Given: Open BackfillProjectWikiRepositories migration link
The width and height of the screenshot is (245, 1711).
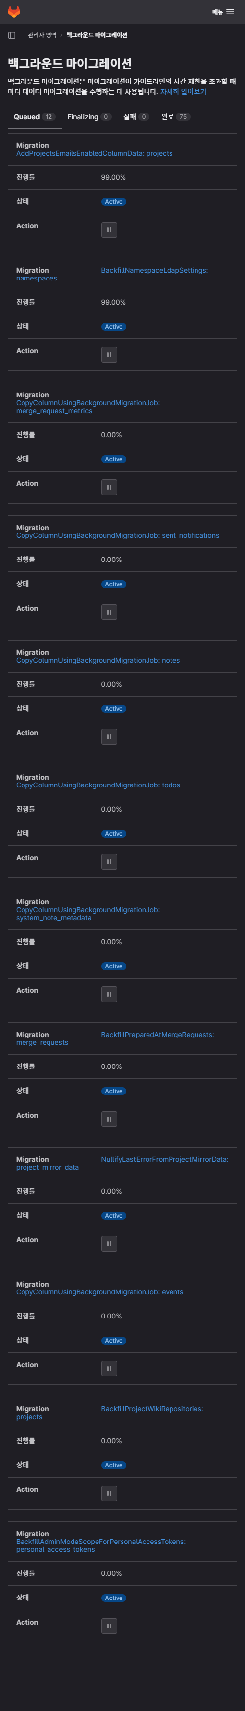Looking at the screenshot, I should click(x=110, y=1413).
